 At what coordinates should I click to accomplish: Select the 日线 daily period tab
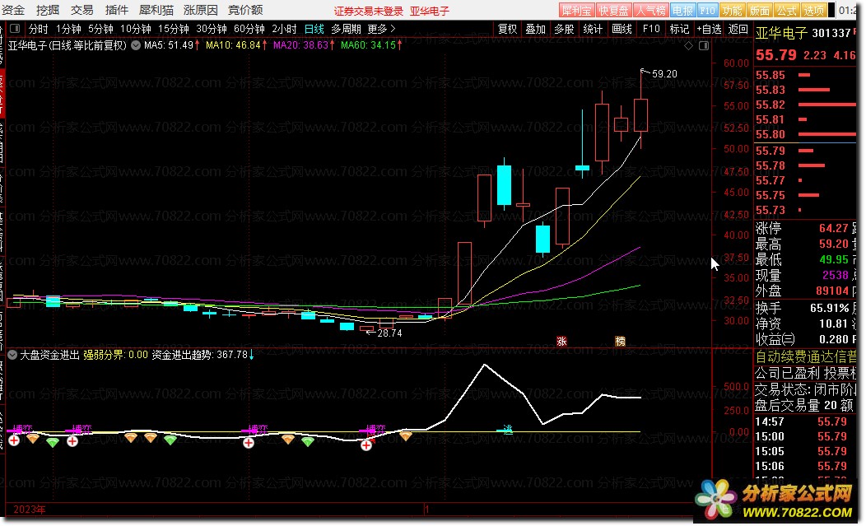(314, 29)
